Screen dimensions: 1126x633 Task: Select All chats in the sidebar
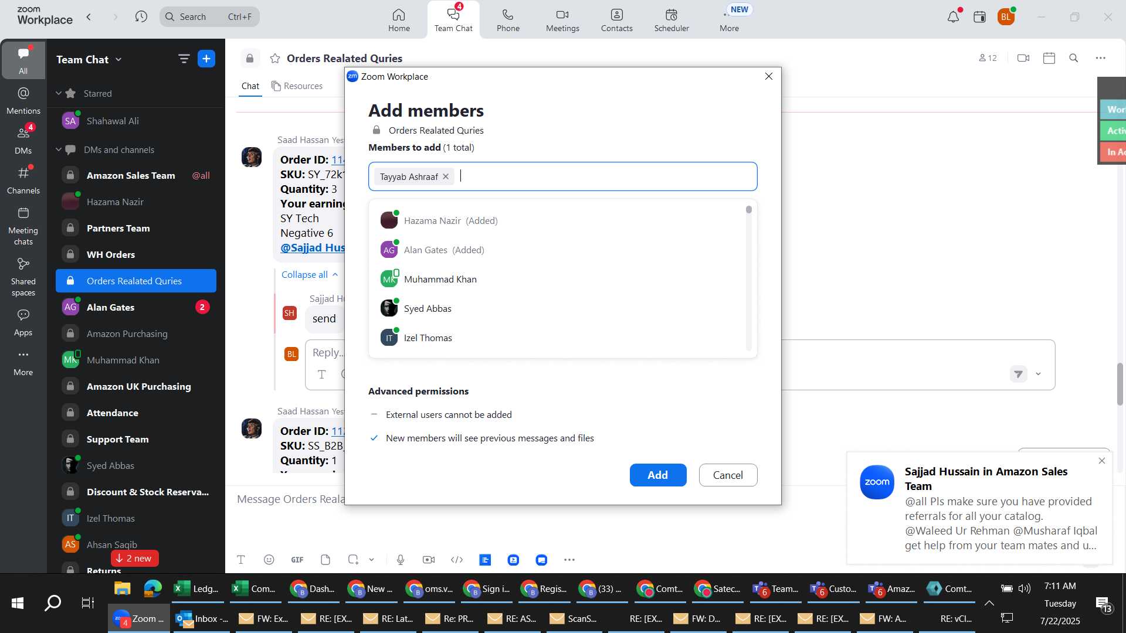[23, 60]
